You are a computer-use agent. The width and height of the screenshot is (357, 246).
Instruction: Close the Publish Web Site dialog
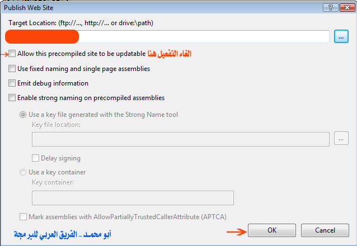(x=347, y=7)
